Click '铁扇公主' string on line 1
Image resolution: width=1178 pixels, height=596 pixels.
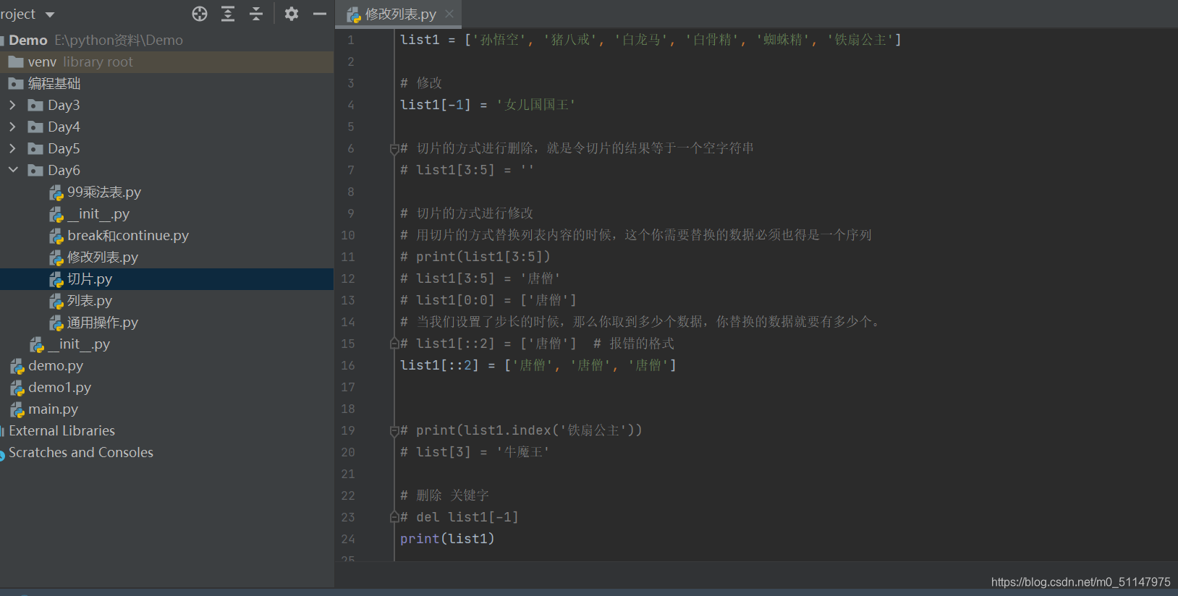[x=860, y=40]
